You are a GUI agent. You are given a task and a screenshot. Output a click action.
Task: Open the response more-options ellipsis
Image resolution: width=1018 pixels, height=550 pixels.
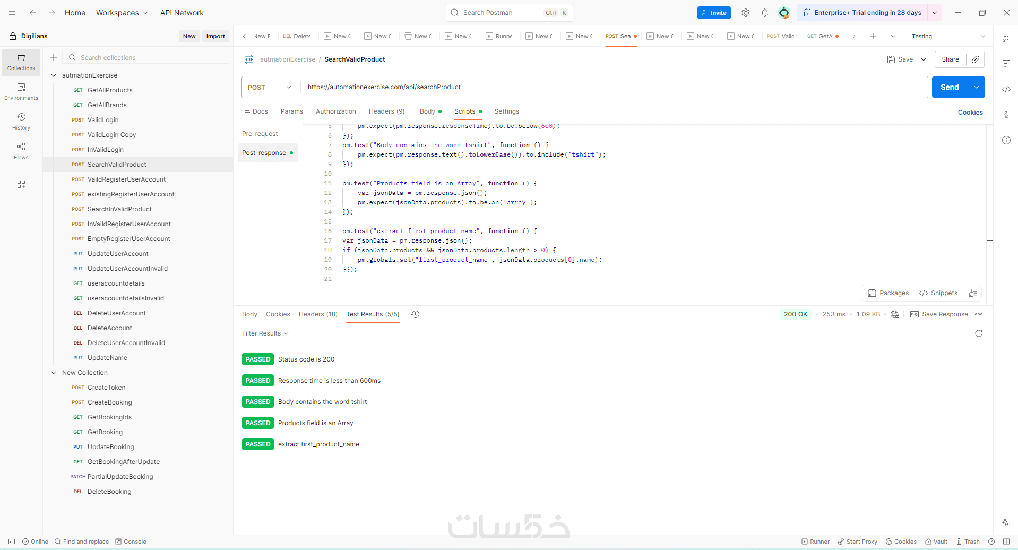pos(979,314)
